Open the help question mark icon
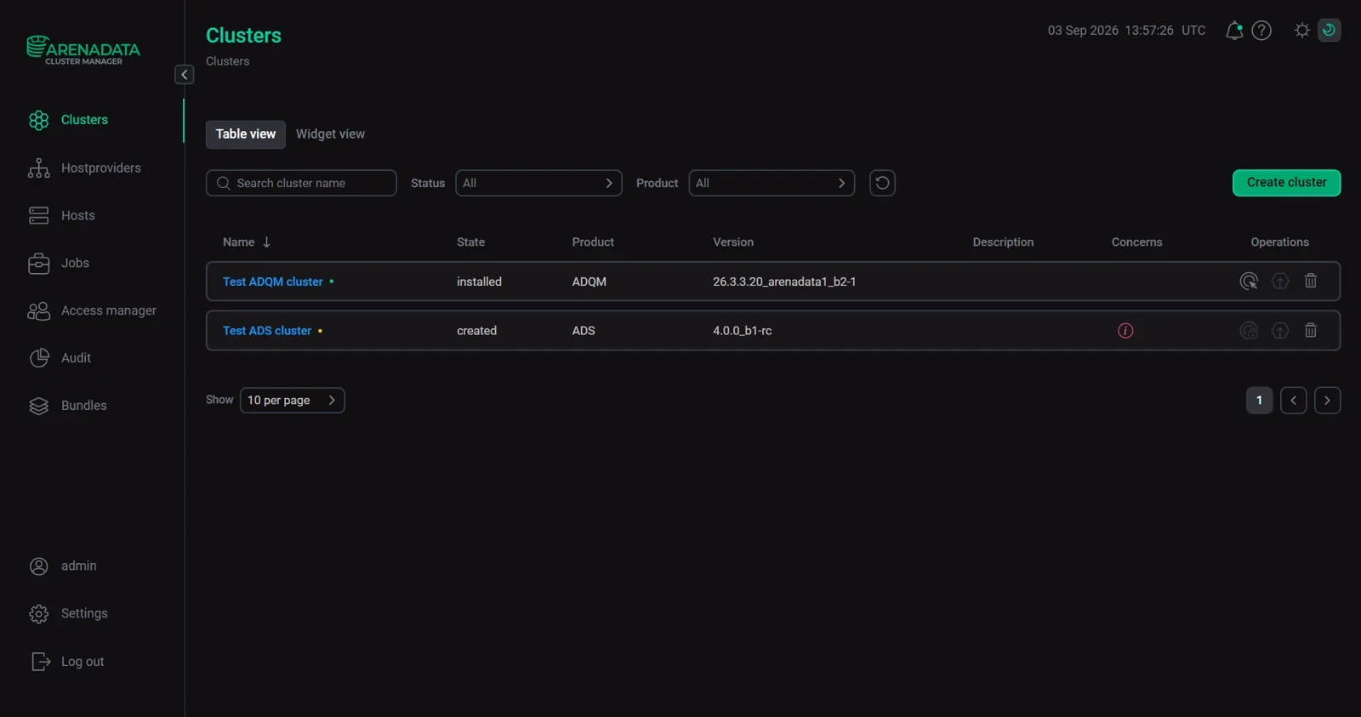The height and width of the screenshot is (717, 1361). [x=1261, y=31]
